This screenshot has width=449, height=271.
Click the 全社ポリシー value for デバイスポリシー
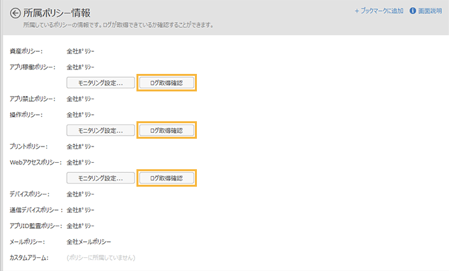[x=81, y=194]
